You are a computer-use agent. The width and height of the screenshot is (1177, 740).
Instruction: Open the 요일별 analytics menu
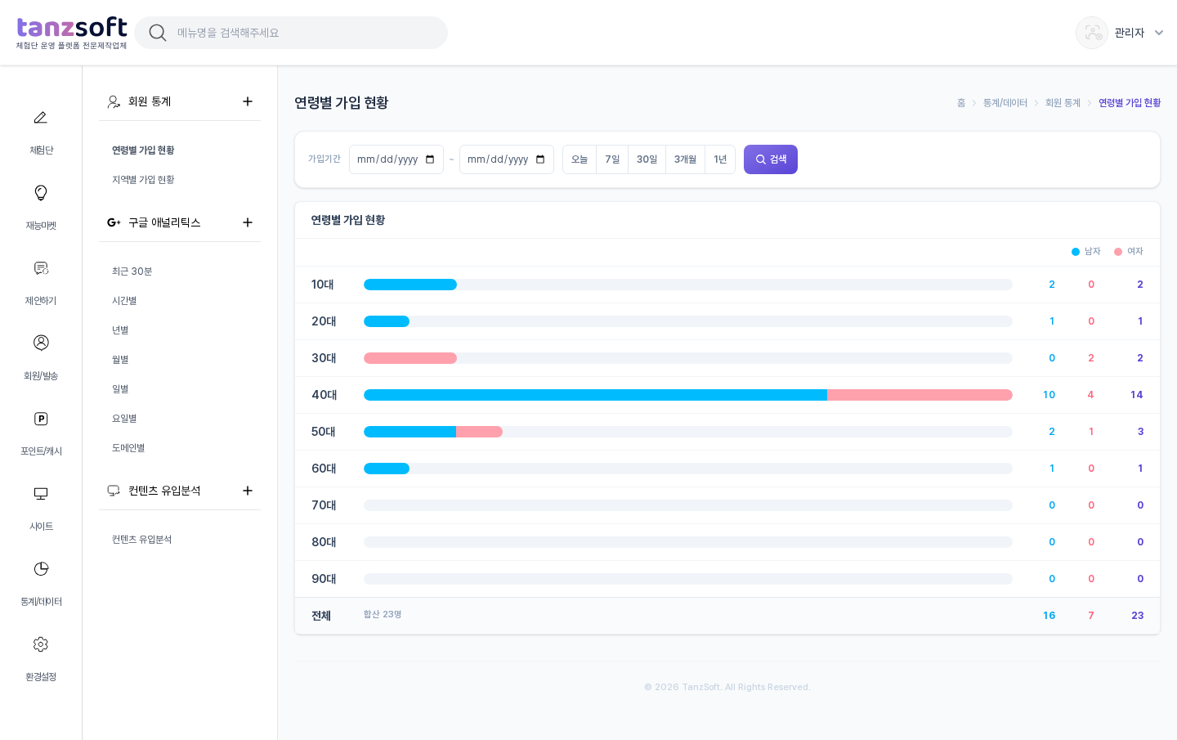tap(124, 419)
